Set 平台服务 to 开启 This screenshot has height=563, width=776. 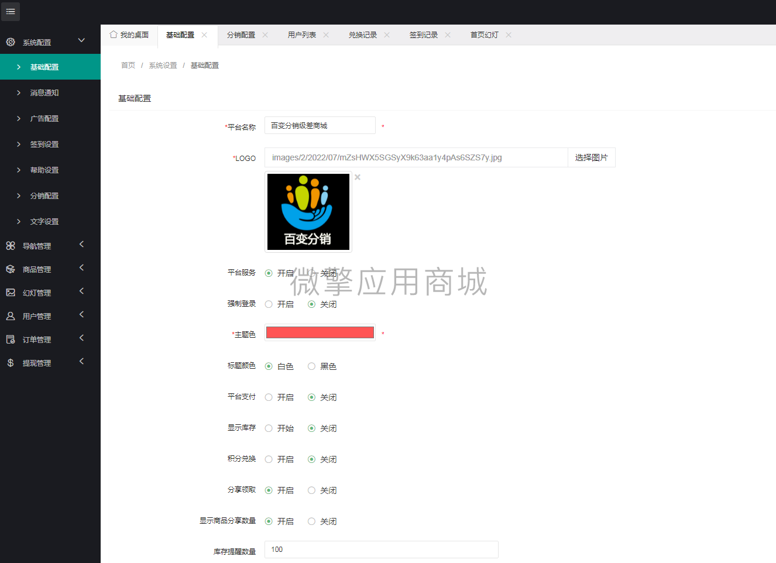[x=269, y=273]
